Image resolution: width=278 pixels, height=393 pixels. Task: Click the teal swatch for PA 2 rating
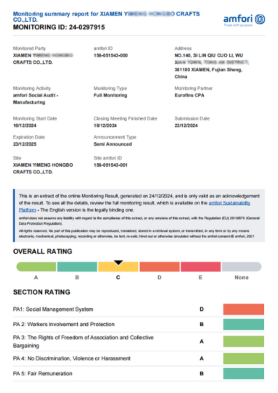click(x=244, y=324)
